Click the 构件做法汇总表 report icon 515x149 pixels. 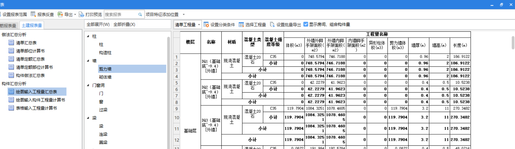pos(11,75)
